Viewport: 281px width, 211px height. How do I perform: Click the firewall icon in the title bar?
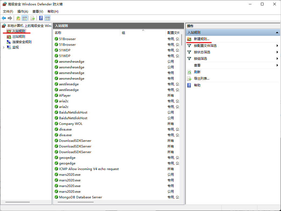(x=5, y=4)
